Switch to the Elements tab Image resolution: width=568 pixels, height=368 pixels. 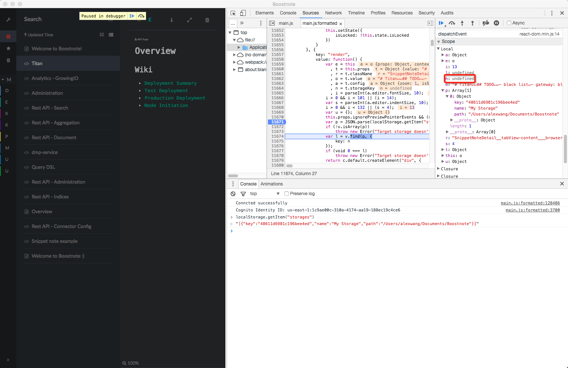tap(264, 13)
